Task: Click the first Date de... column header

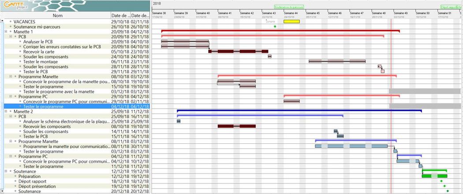Action: [121, 16]
